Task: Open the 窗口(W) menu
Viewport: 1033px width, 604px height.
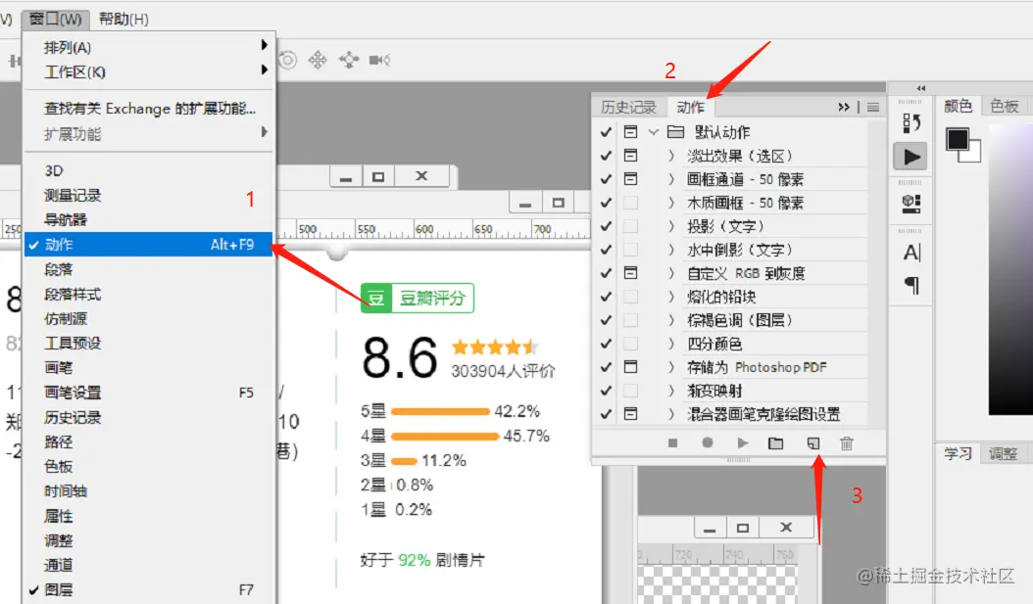Action: 55,19
